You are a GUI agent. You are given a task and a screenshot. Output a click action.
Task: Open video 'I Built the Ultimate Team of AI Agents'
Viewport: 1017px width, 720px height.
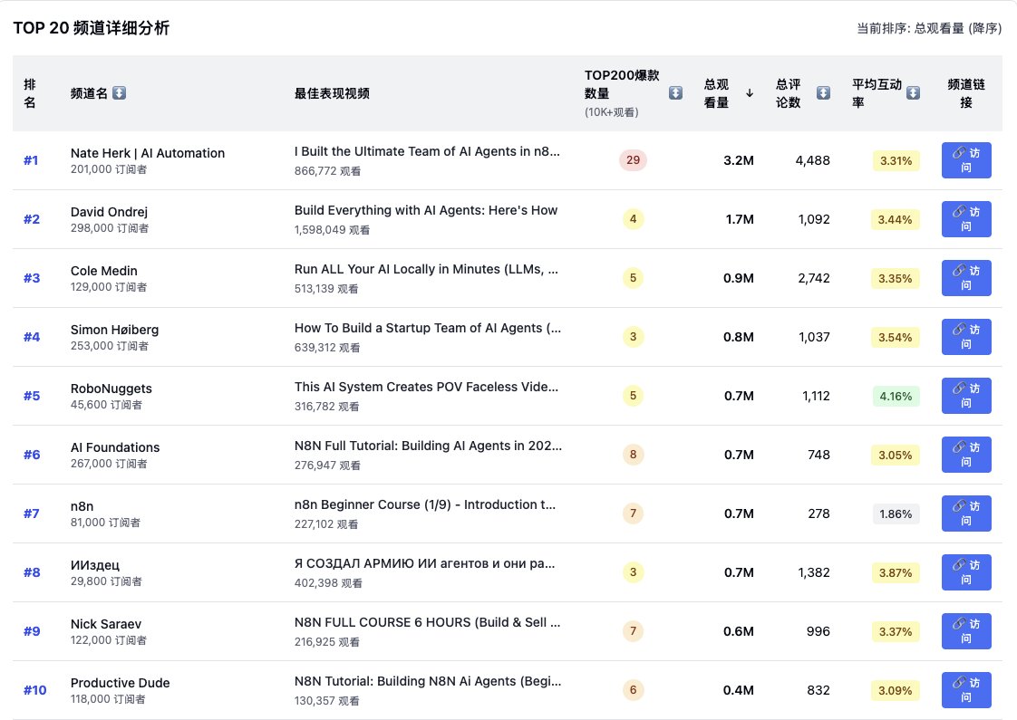[427, 151]
